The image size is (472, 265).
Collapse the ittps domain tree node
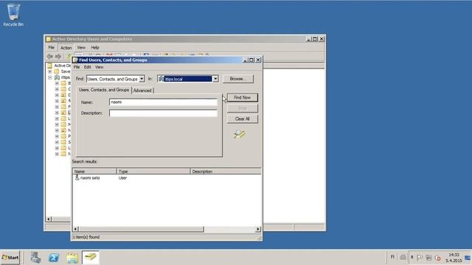50,77
